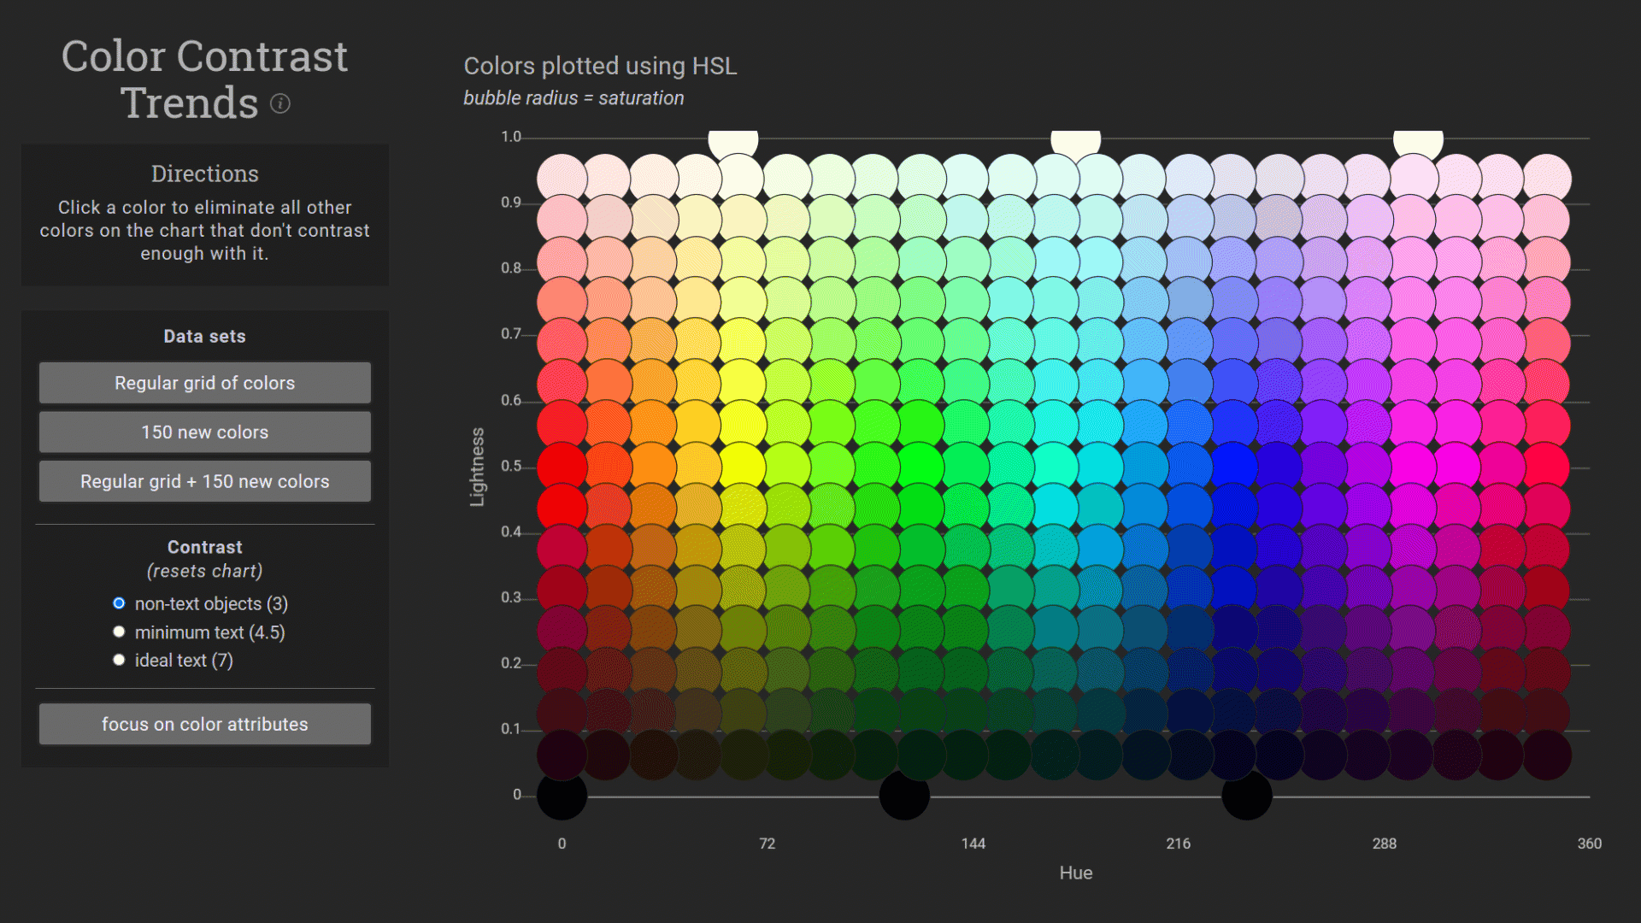Enable ideal text (7) contrast setting

(119, 659)
